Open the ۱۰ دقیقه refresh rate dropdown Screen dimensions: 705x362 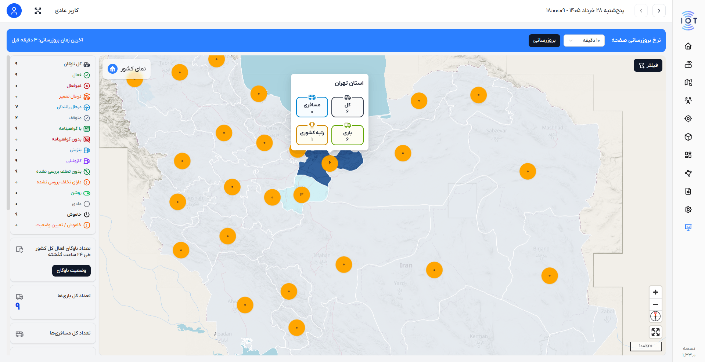pyautogui.click(x=584, y=40)
